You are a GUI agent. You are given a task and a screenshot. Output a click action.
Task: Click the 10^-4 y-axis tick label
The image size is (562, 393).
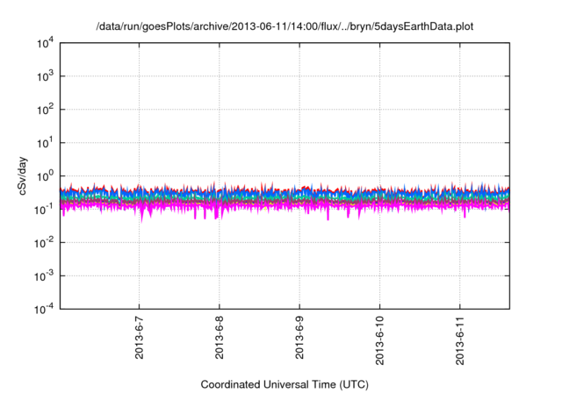pyautogui.click(x=44, y=309)
